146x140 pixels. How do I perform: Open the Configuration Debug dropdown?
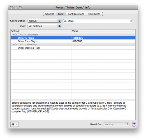pyautogui.click(x=45, y=21)
